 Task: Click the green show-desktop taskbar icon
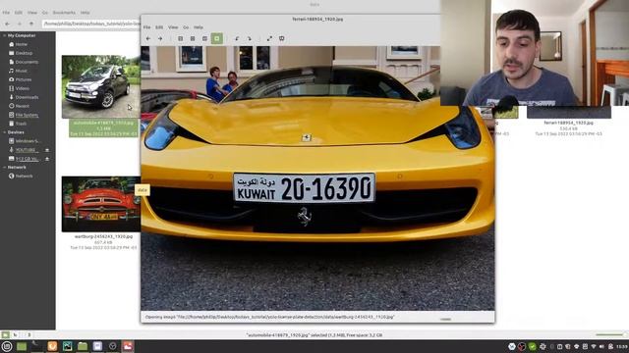click(x=22, y=346)
